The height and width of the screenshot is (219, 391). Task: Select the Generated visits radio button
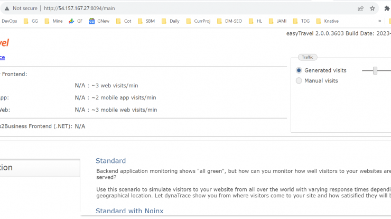[x=299, y=70]
